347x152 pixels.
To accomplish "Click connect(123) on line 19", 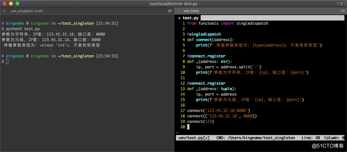I will click(x=200, y=122).
